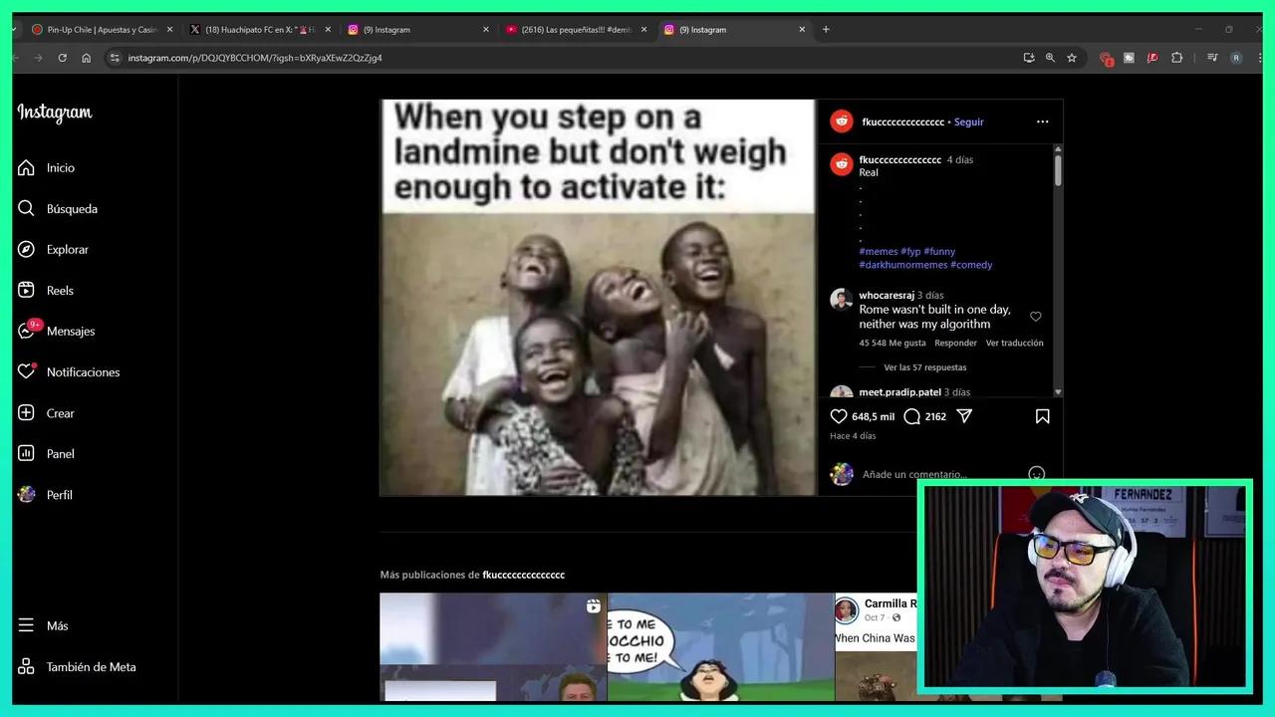Bookmark the page with the star icon
Image resolution: width=1275 pixels, height=717 pixels.
point(1072,58)
